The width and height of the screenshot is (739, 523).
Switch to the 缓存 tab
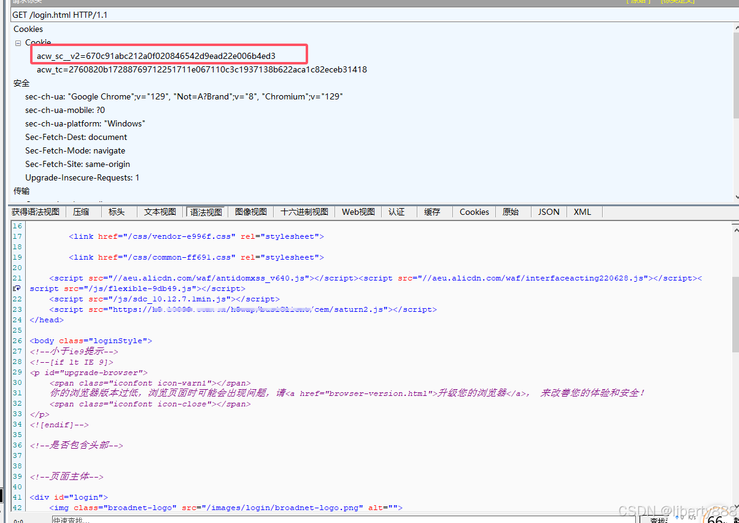click(x=432, y=212)
